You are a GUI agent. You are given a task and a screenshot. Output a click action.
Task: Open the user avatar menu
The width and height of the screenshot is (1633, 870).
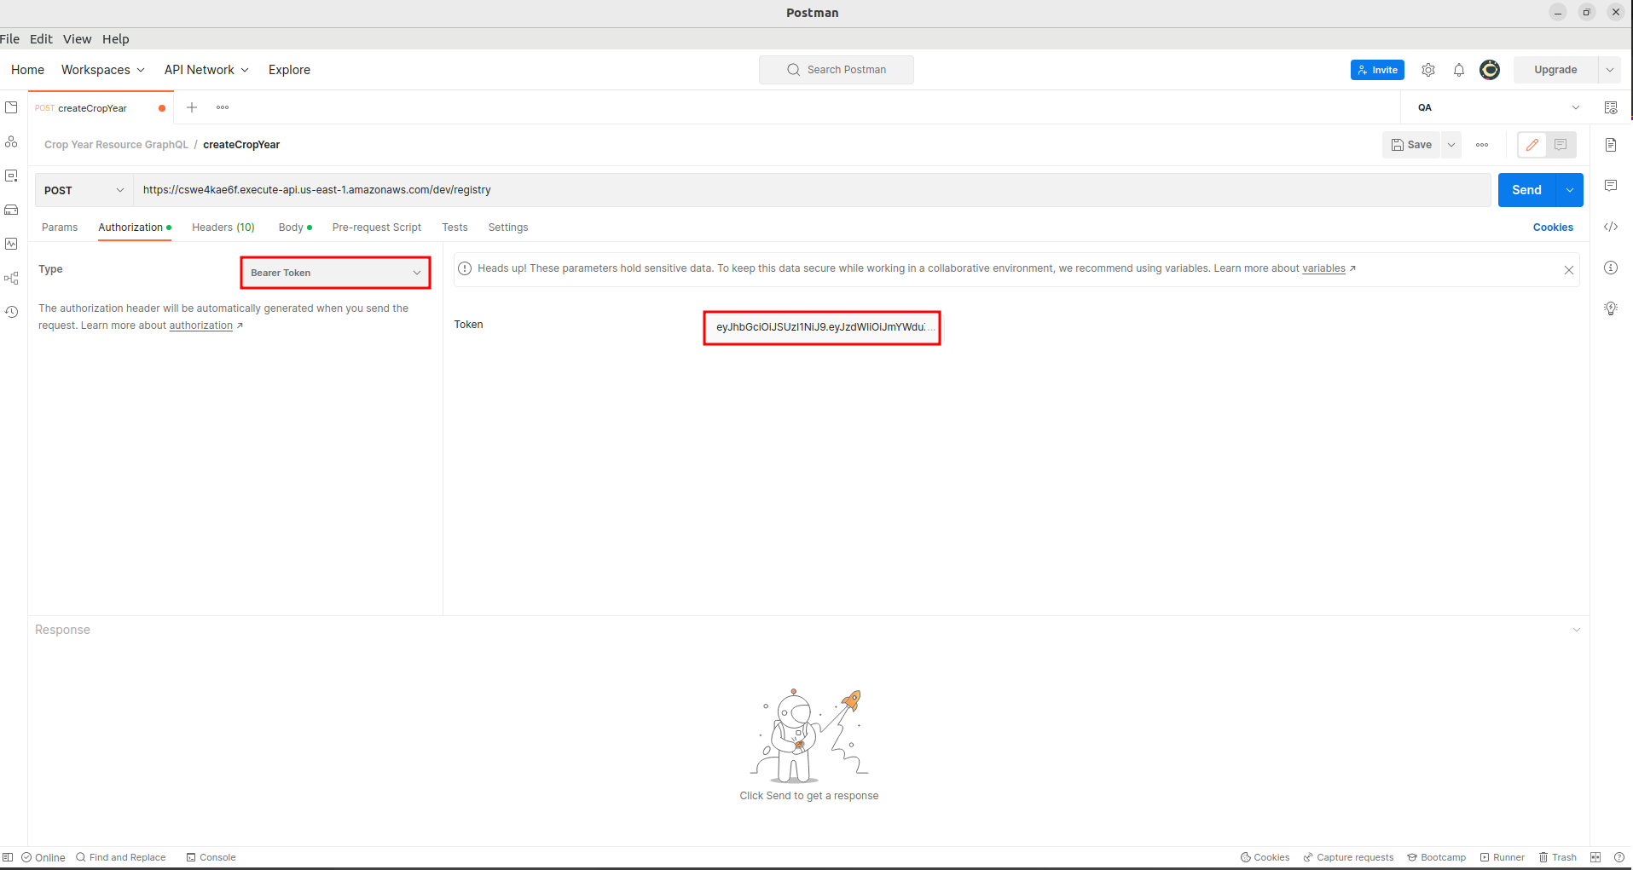click(1490, 70)
